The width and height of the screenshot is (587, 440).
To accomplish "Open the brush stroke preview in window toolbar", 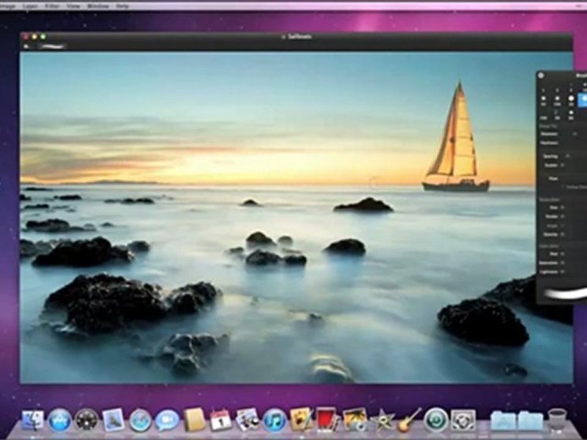I will click(x=53, y=46).
